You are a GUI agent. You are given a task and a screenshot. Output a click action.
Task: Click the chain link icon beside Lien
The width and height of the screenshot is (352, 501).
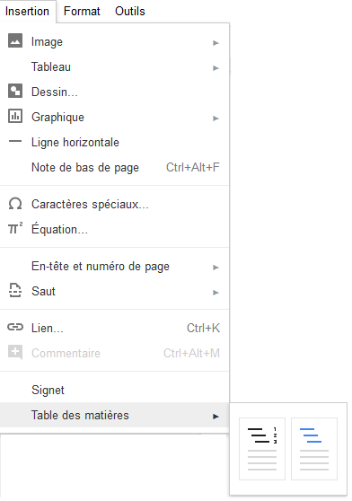pos(15,327)
